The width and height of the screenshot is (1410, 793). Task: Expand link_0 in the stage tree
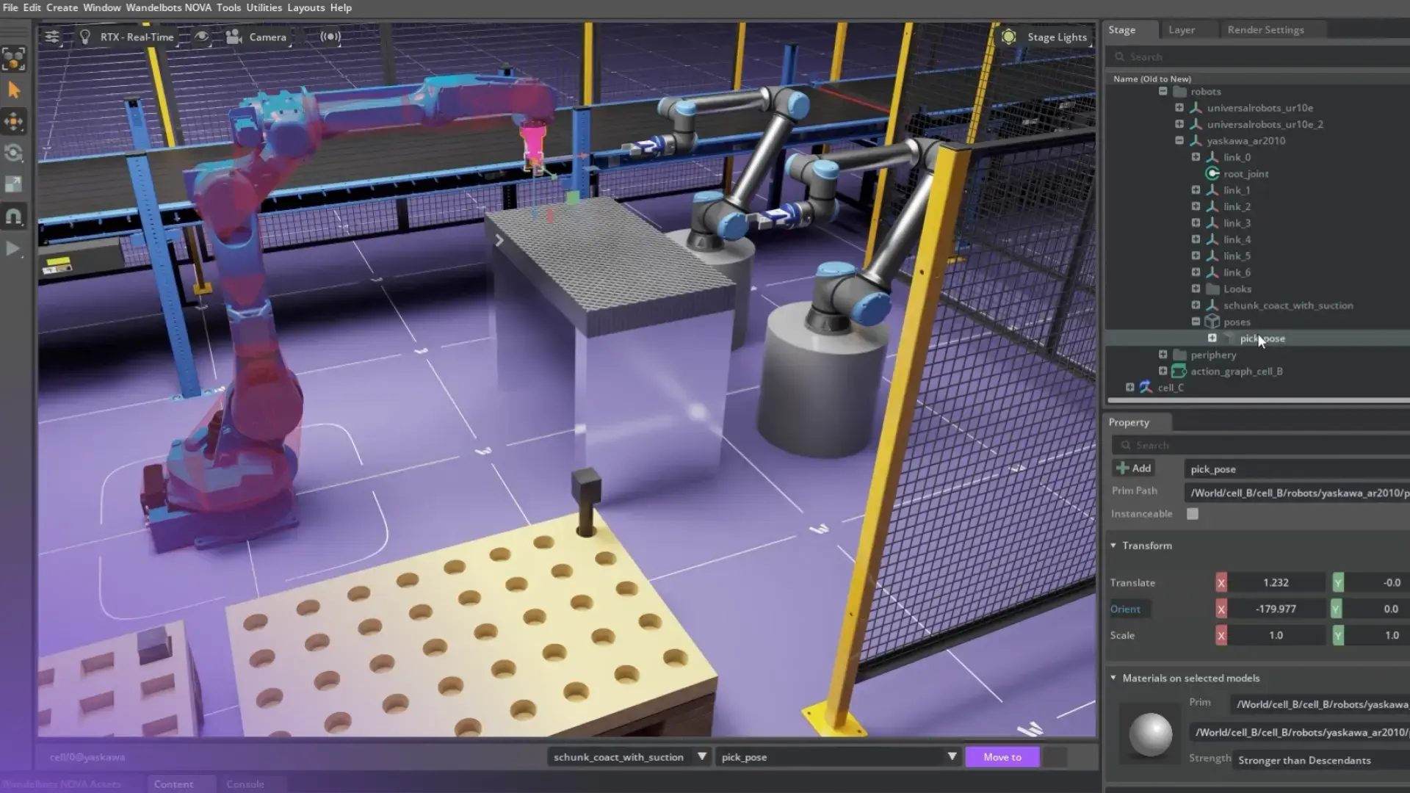[x=1196, y=156]
